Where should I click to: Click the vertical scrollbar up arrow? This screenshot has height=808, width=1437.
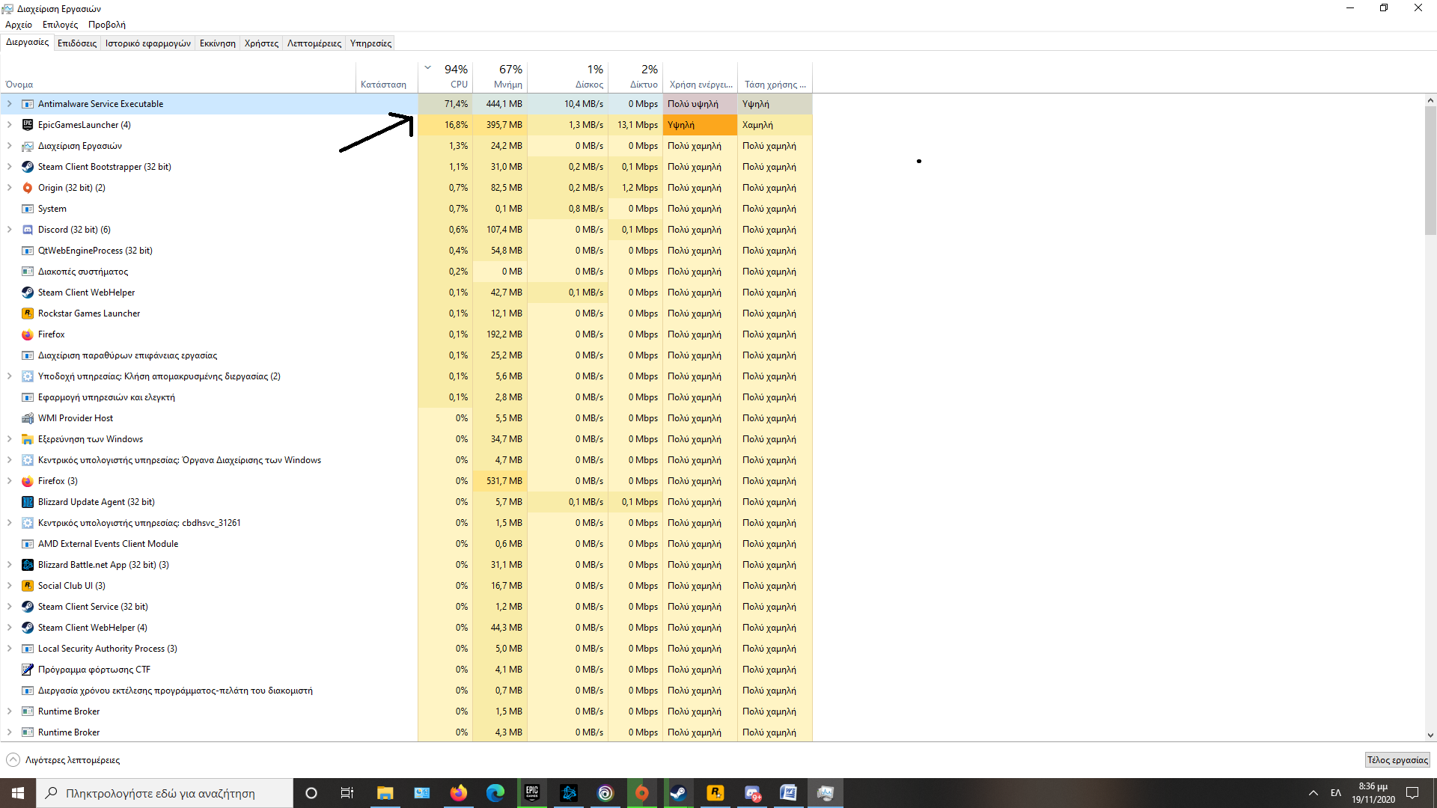pyautogui.click(x=1430, y=100)
